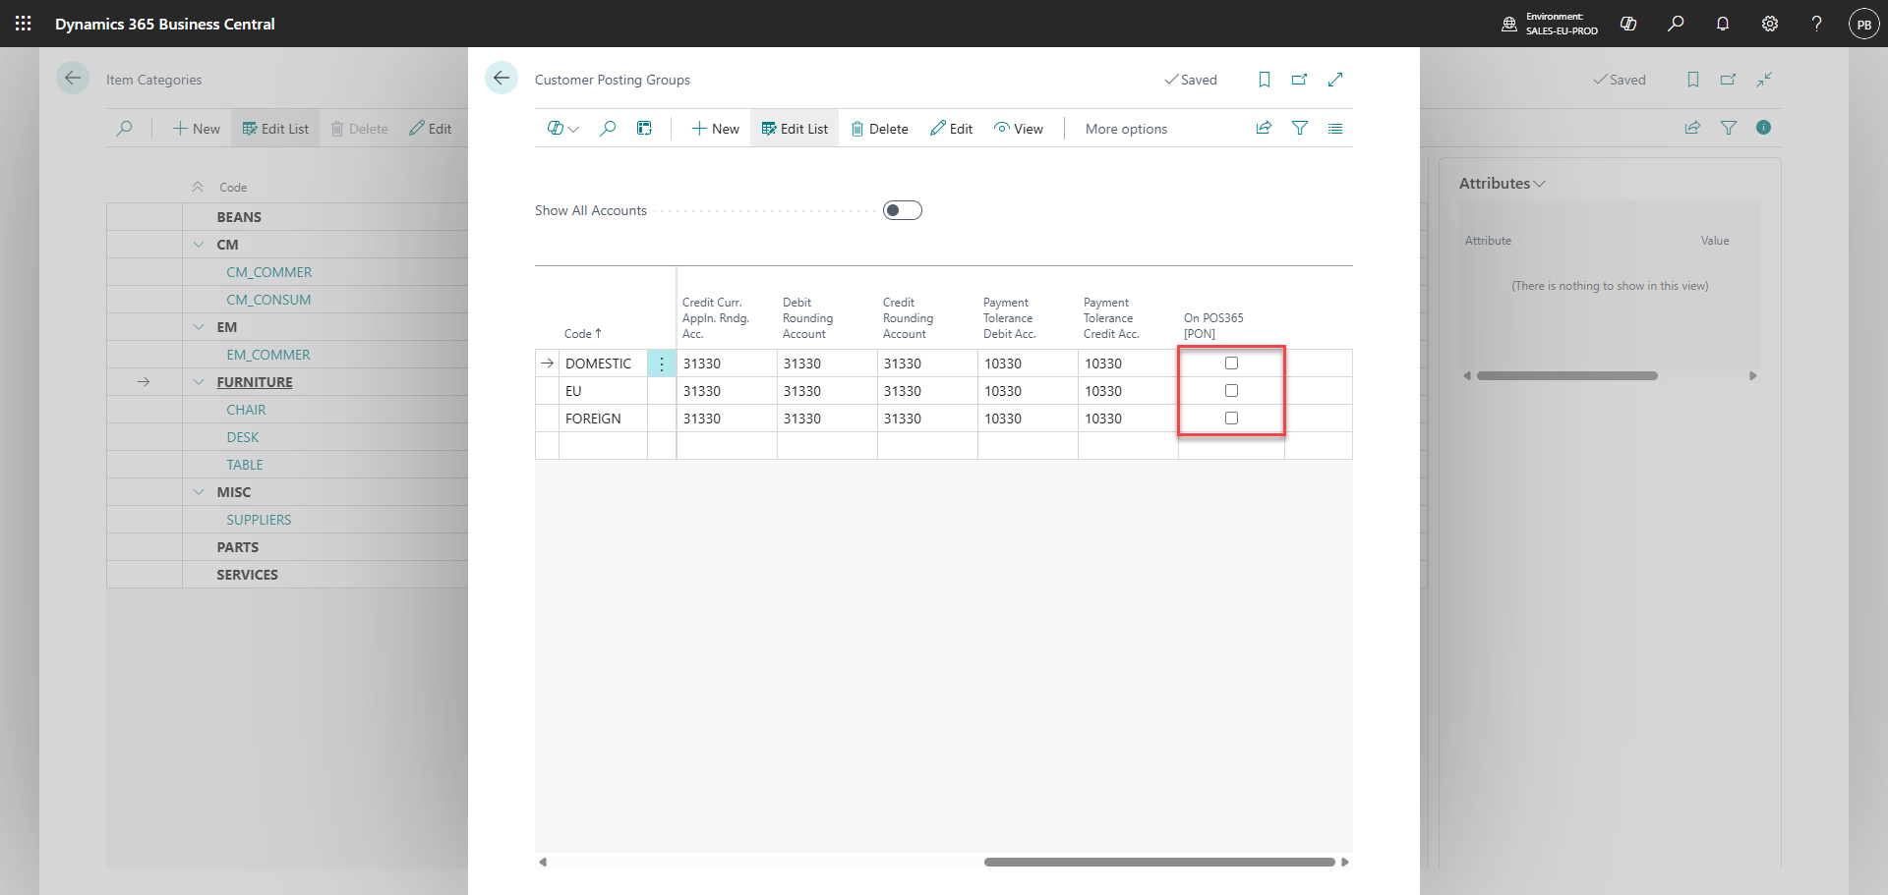This screenshot has width=1888, height=895.
Task: Click the Attributes FactBox horizontal scrollbar
Action: [x=1567, y=375]
